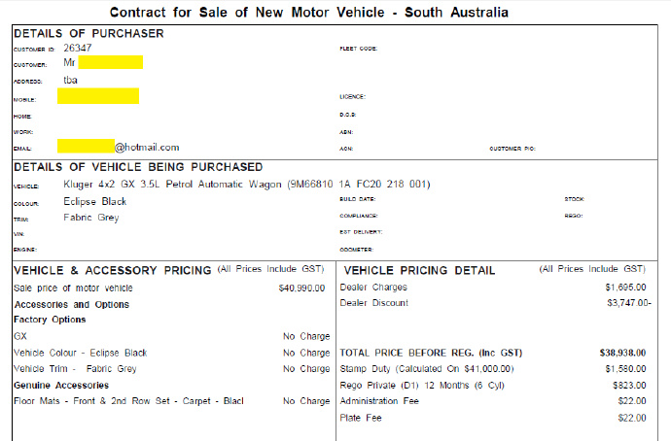The width and height of the screenshot is (671, 441).
Task: Select the Stamp Duty amount $1,580.00
Action: click(624, 369)
